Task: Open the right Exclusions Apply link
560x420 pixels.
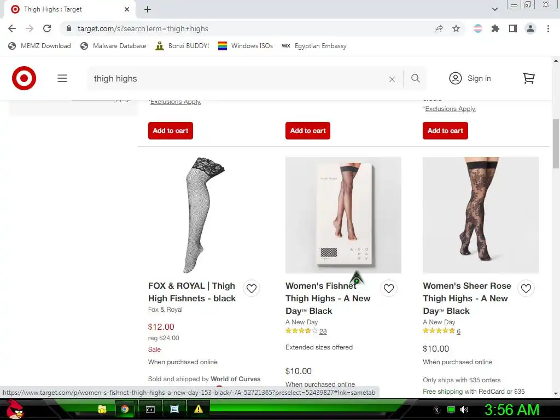Action: point(450,109)
